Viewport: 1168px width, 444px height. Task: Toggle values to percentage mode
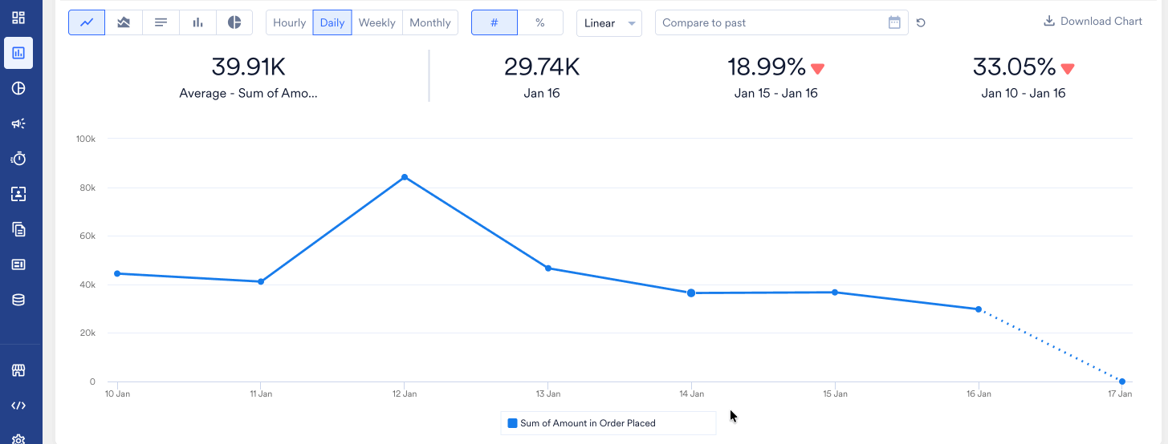point(540,22)
